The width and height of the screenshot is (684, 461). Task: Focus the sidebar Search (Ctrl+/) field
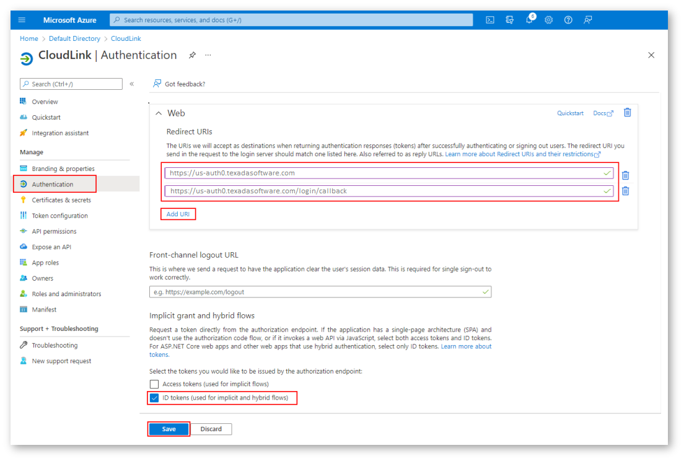(x=71, y=84)
